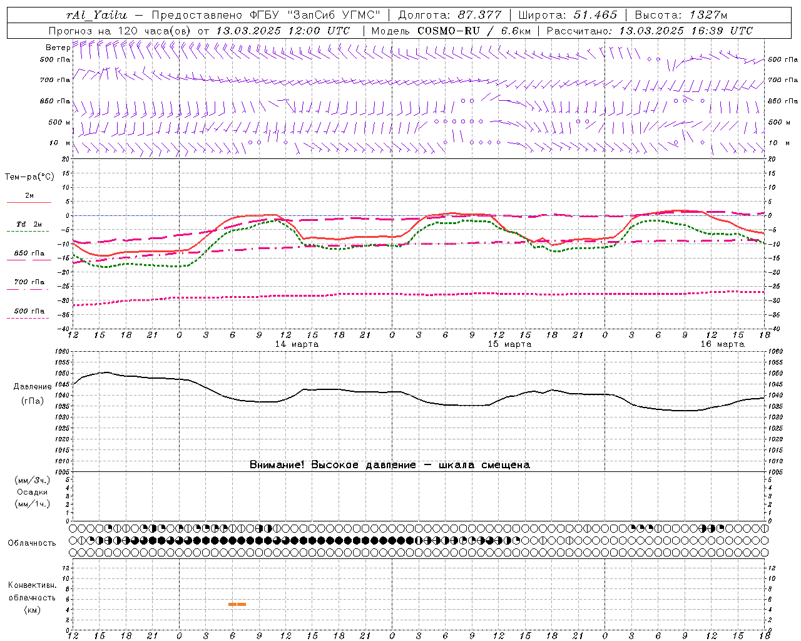Image resolution: width=801 pixels, height=641 pixels.
Task: Click the computed time Рассчитано: 13.03.2025 16:39 UTC
Action: (650, 31)
